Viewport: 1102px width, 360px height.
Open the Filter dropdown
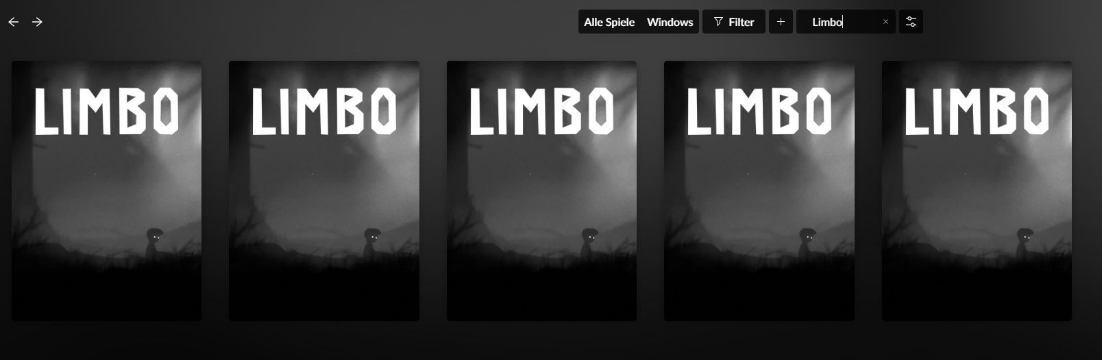[x=734, y=22]
